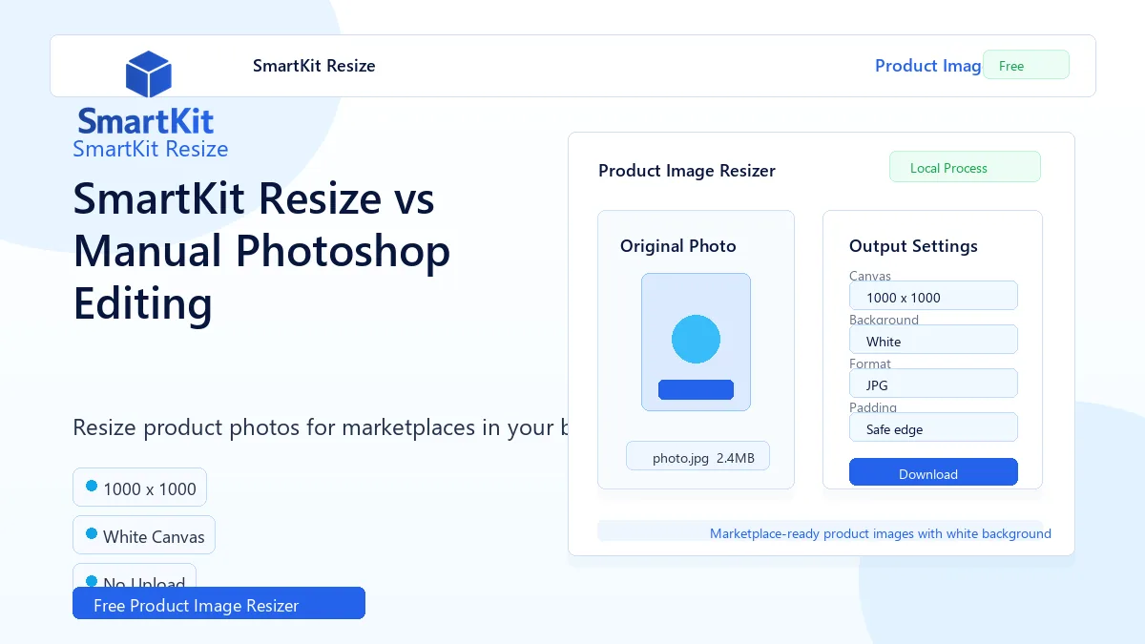Screen dimensions: 1145x644
Task: Click the Resize product photos description text
Action: (x=321, y=426)
